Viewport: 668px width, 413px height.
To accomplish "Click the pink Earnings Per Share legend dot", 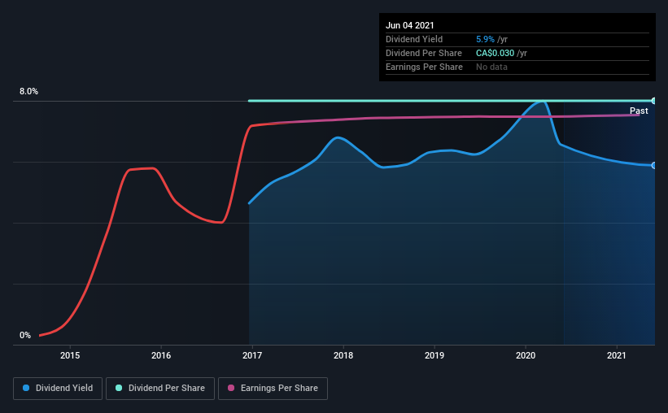I will point(231,388).
